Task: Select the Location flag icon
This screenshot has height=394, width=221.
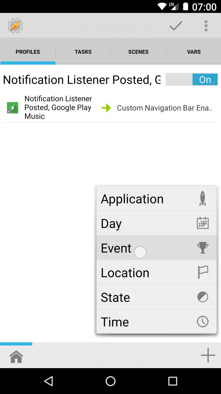Action: coord(202,272)
